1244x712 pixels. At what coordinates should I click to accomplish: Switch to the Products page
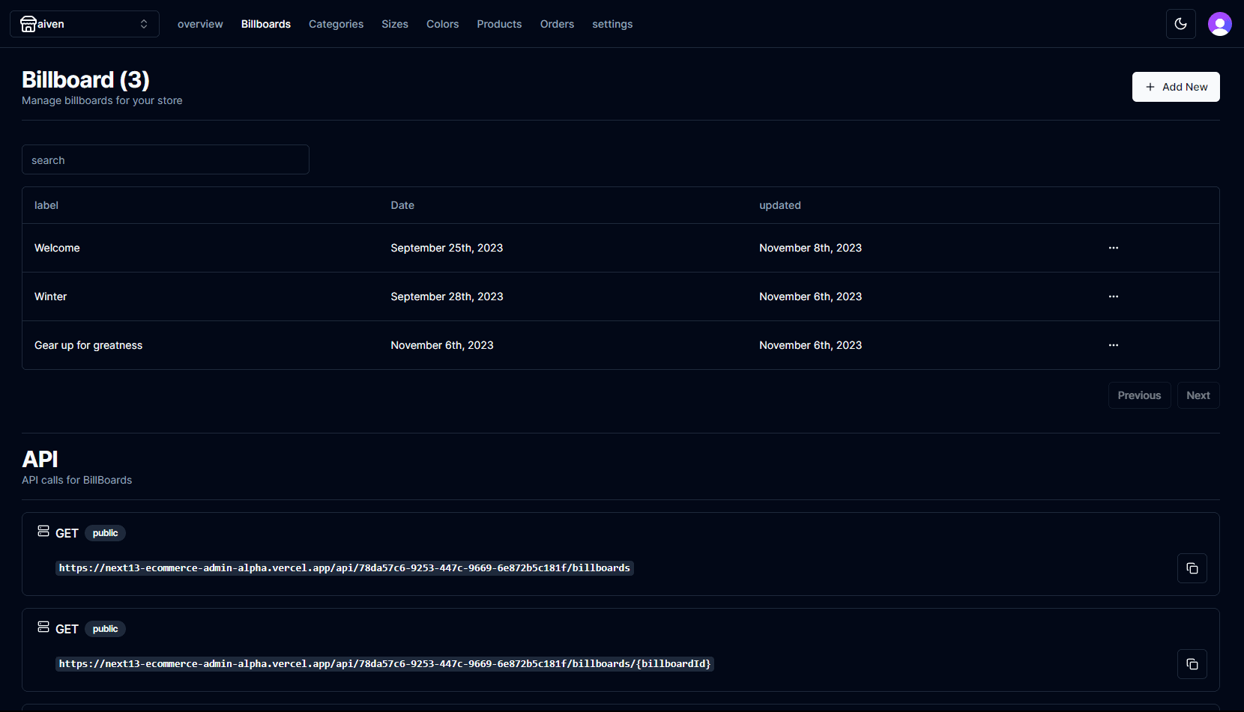(x=499, y=24)
